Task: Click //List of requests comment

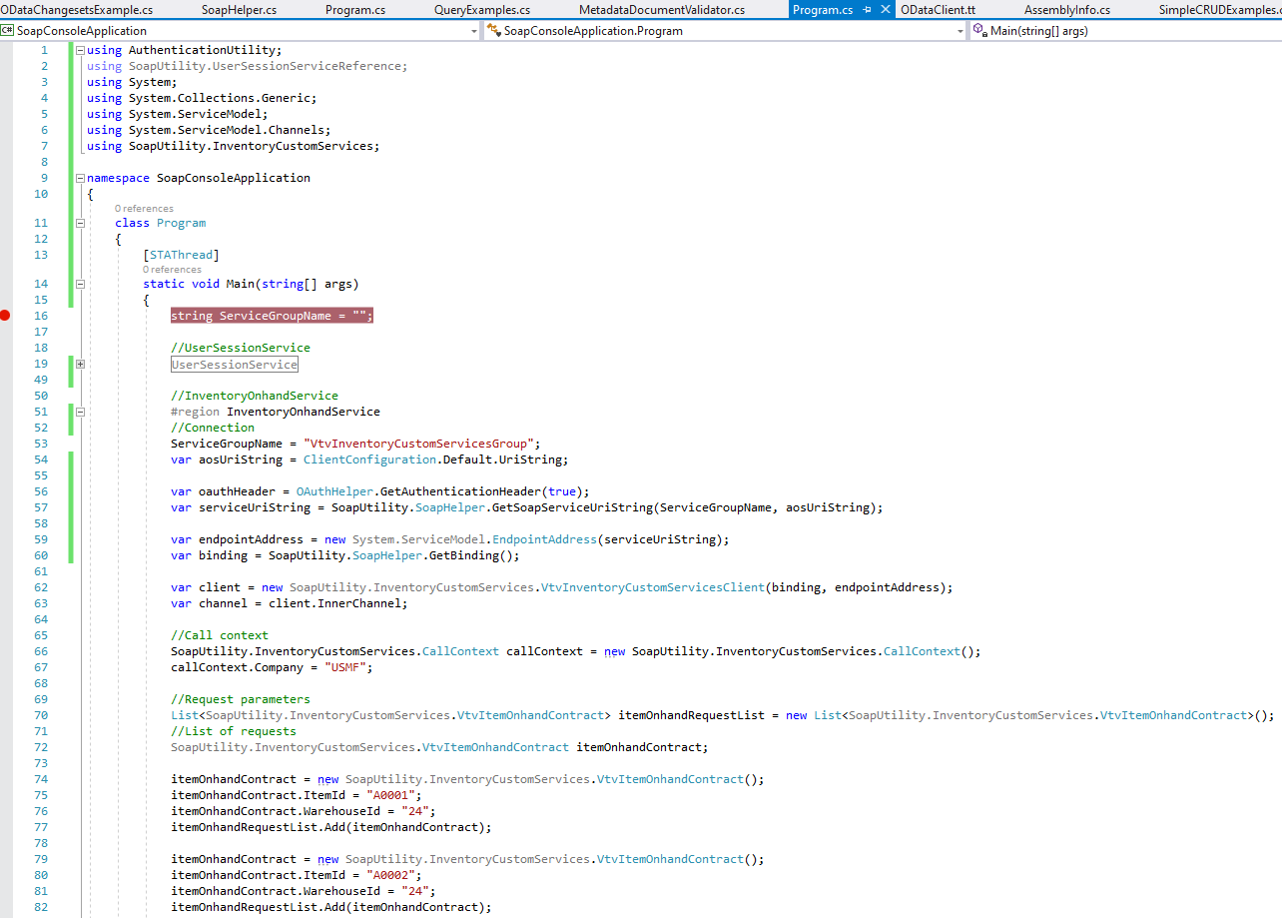Action: (x=234, y=731)
